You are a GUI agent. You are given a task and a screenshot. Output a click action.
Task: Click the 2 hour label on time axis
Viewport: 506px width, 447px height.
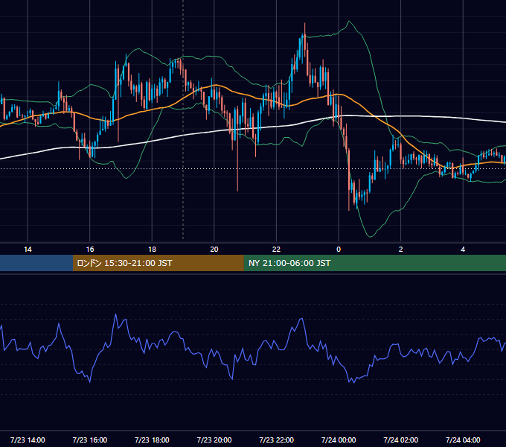pos(401,250)
